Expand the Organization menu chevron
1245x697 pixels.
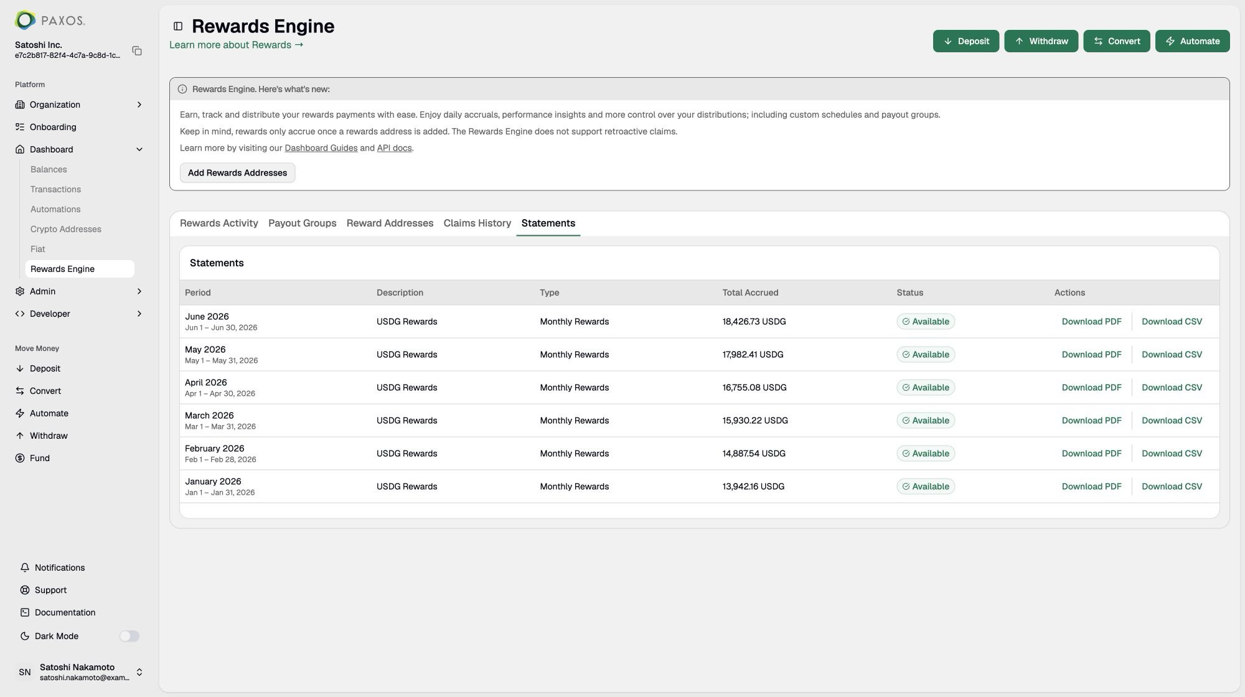(139, 105)
